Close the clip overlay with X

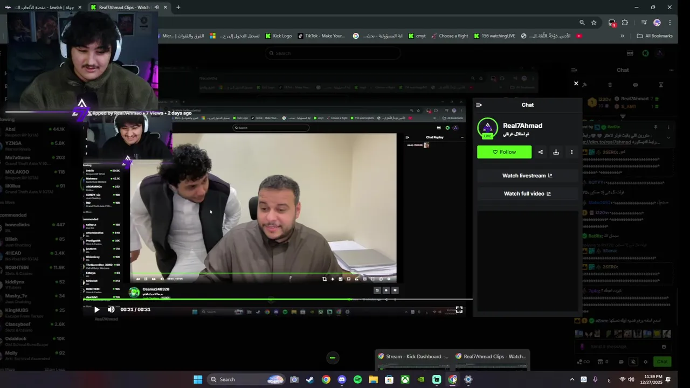pos(576,84)
